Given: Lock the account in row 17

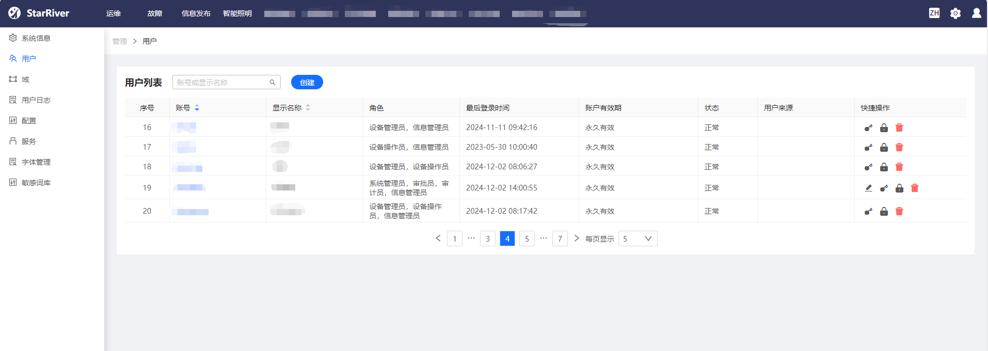Looking at the screenshot, I should point(884,147).
